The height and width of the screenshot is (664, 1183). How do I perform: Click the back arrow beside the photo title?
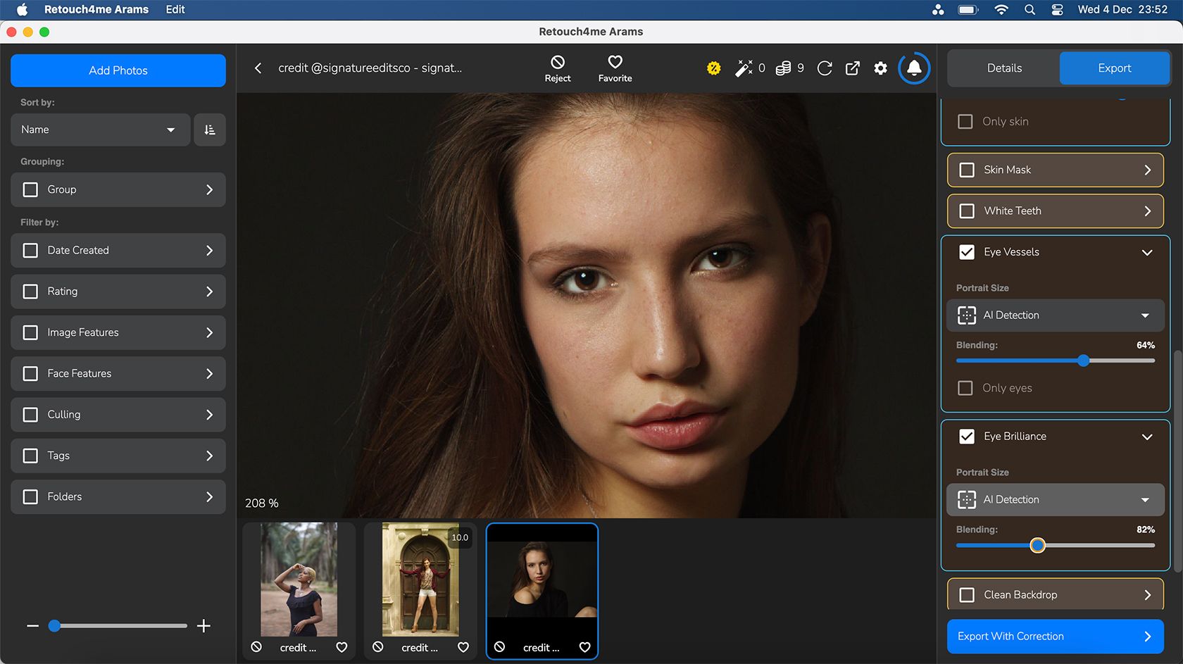point(258,68)
